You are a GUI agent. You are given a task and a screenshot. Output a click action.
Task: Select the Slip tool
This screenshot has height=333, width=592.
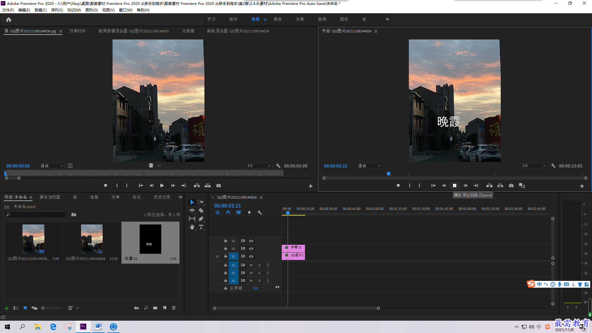click(192, 219)
